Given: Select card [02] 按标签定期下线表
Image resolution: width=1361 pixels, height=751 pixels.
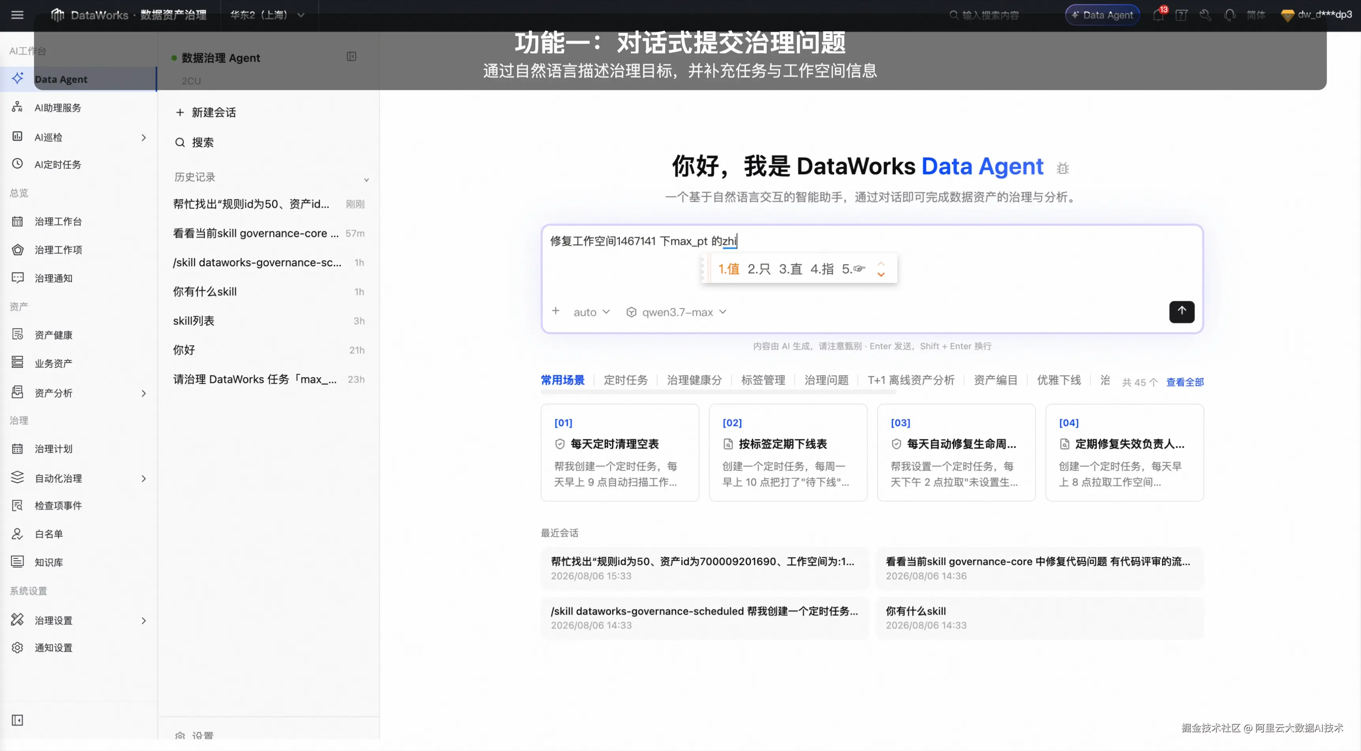Looking at the screenshot, I should [788, 452].
